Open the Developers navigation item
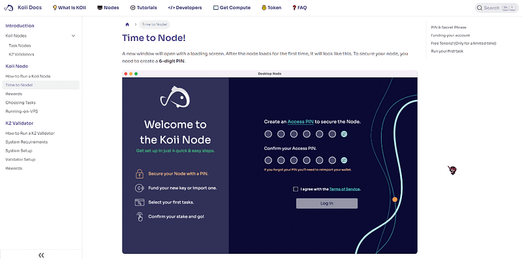This screenshot has height=259, width=522. (185, 8)
